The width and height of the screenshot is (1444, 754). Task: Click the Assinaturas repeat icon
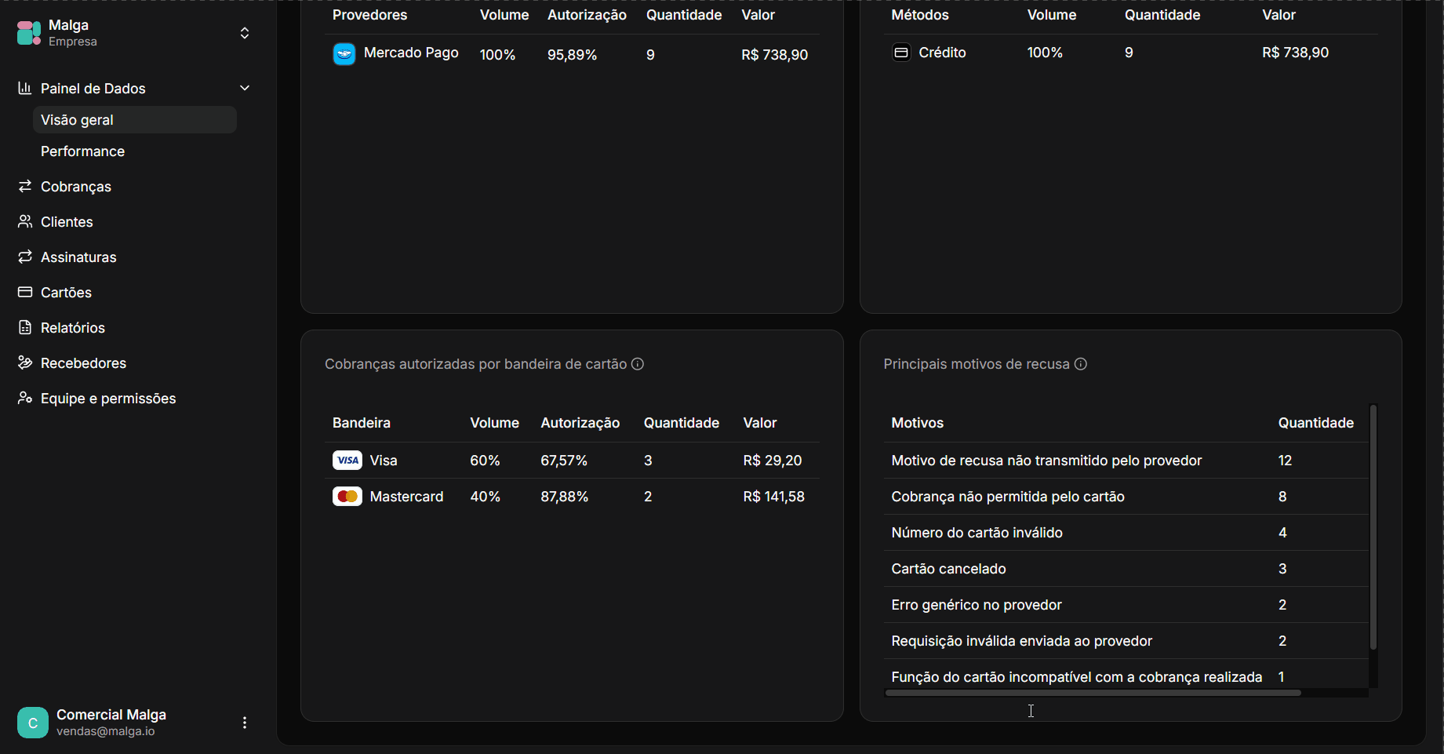[x=25, y=257]
